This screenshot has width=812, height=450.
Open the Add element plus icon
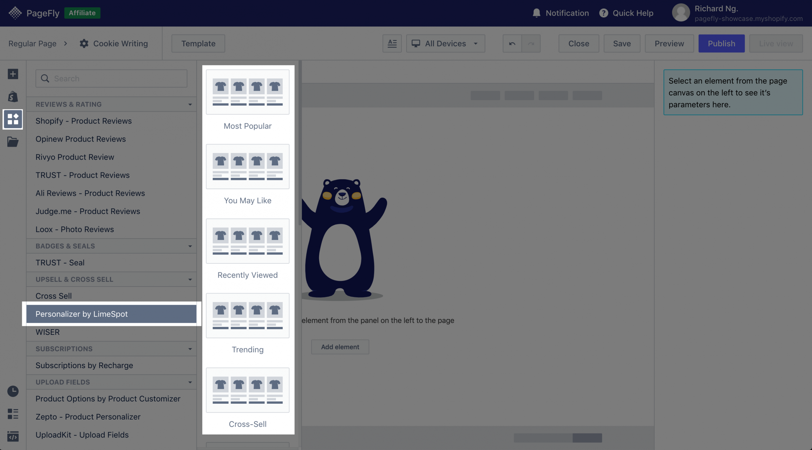(13, 74)
